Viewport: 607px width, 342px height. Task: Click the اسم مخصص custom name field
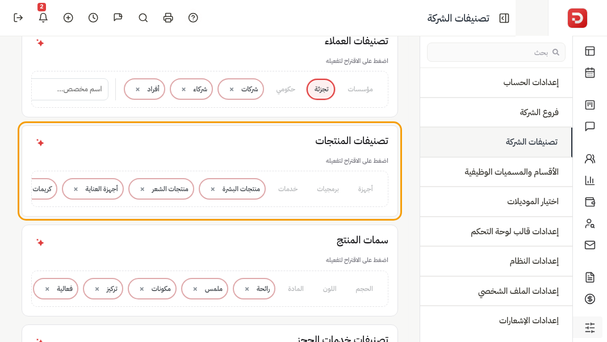click(70, 90)
